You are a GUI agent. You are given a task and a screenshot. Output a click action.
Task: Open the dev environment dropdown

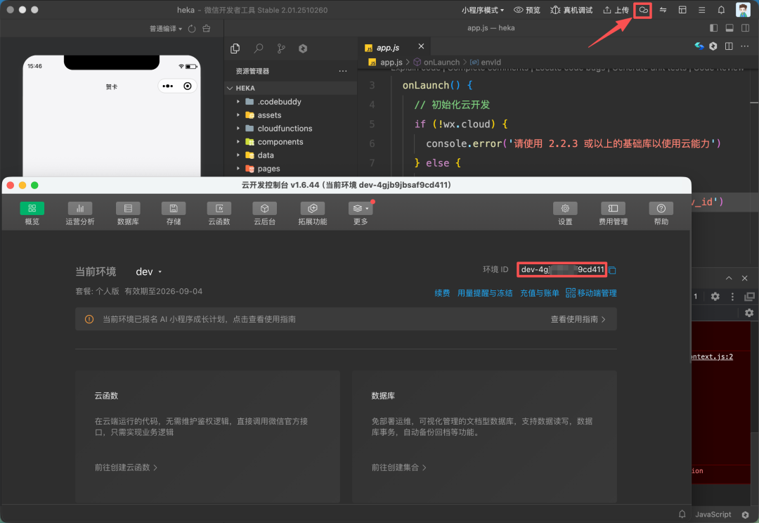tap(149, 271)
